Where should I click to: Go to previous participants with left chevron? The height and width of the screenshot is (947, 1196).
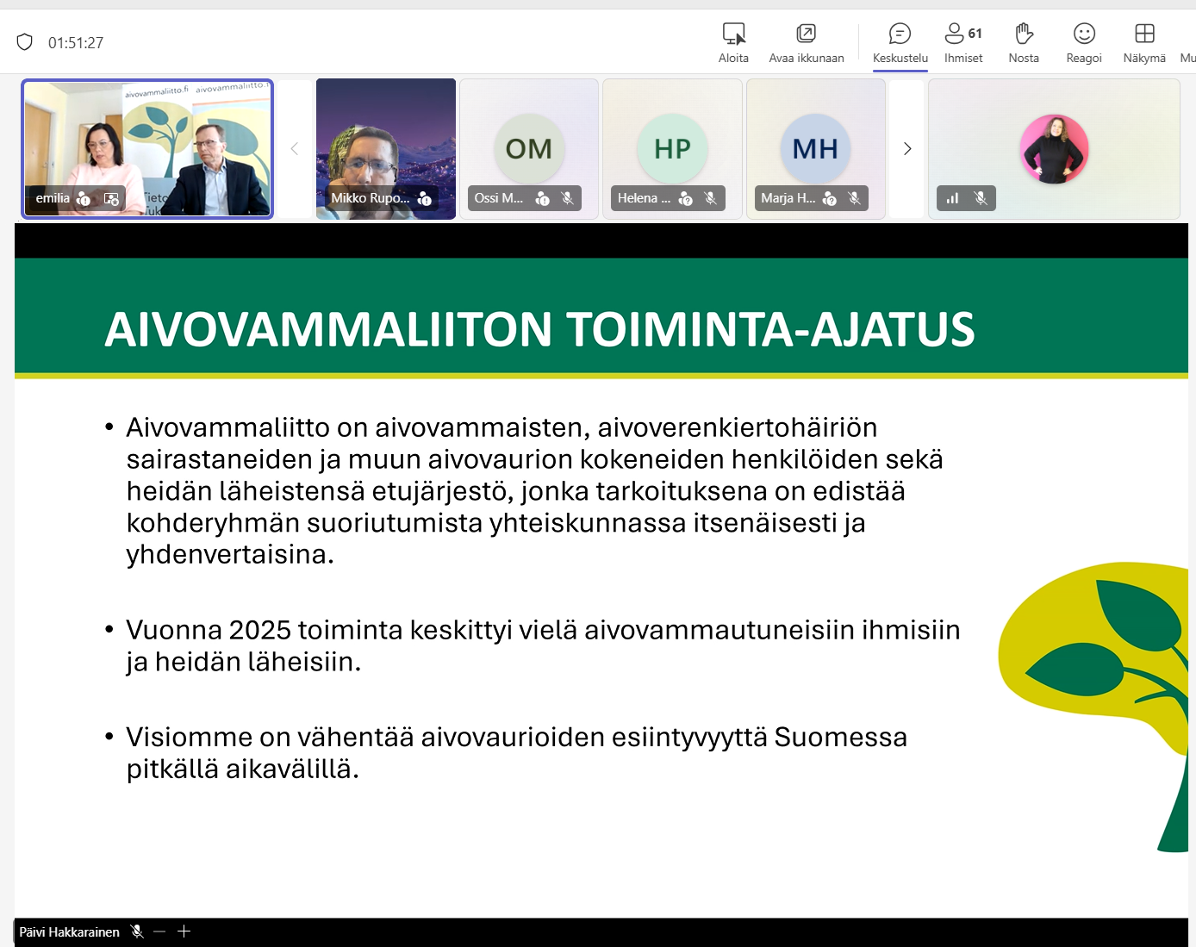point(295,149)
